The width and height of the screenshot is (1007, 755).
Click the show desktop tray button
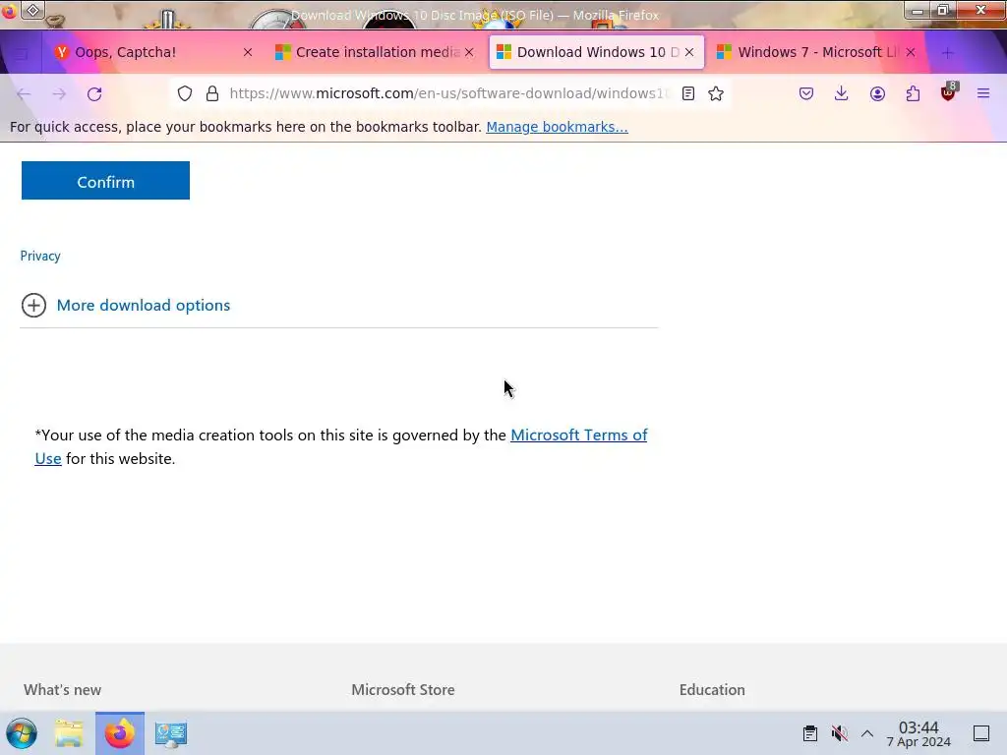(x=980, y=733)
